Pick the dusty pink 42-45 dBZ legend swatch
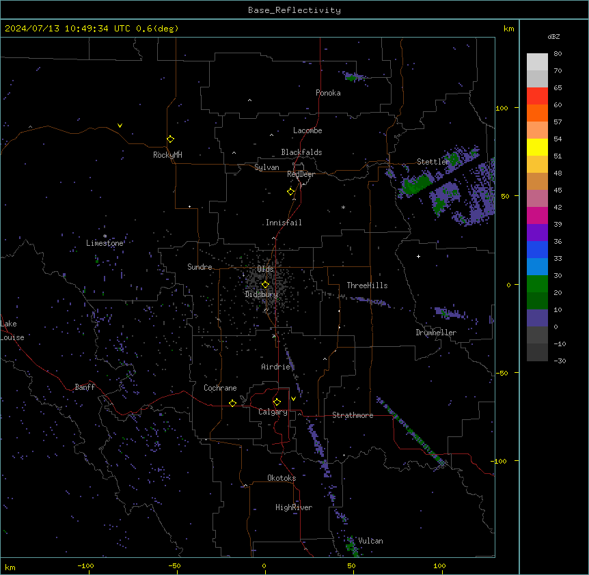The image size is (589, 575). click(x=537, y=199)
